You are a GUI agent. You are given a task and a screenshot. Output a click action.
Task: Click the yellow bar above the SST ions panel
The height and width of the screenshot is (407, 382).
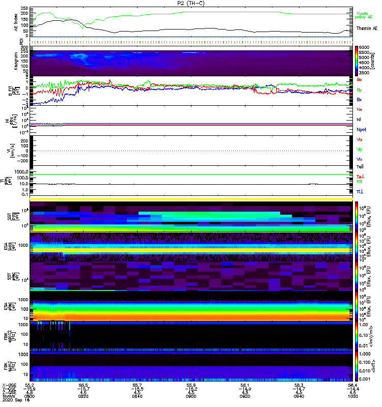[191, 199]
